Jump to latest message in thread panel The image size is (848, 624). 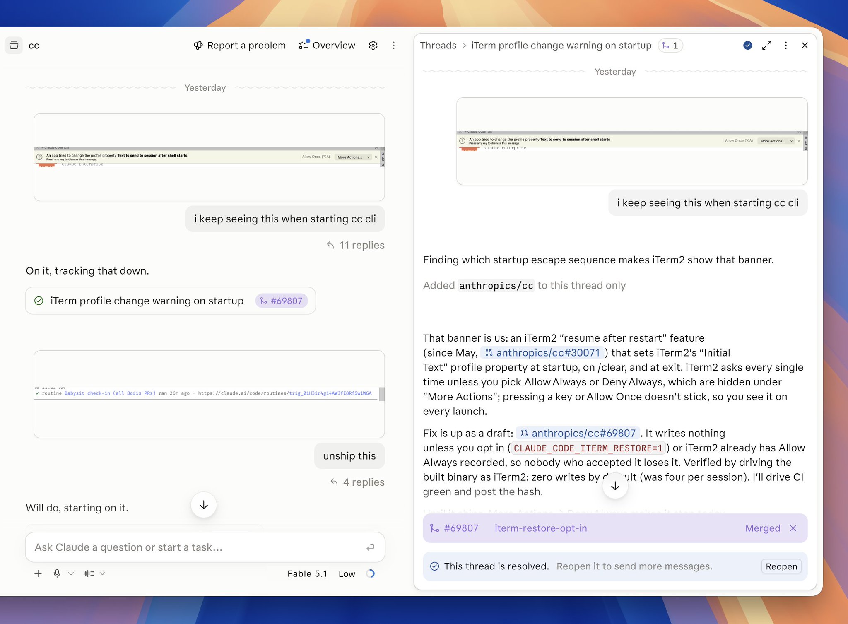615,486
